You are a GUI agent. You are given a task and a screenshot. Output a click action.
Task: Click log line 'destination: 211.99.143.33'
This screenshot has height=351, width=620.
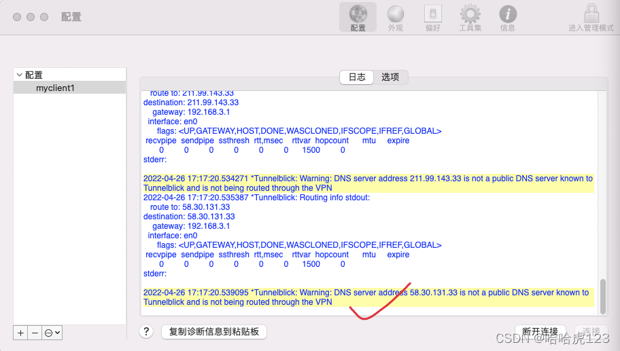click(191, 103)
